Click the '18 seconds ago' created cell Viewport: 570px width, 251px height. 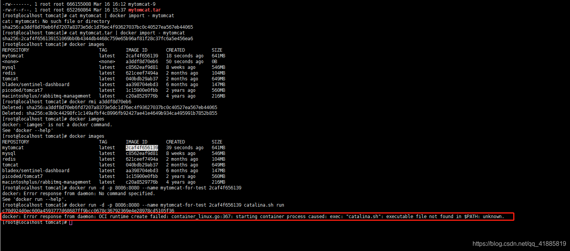coord(185,56)
